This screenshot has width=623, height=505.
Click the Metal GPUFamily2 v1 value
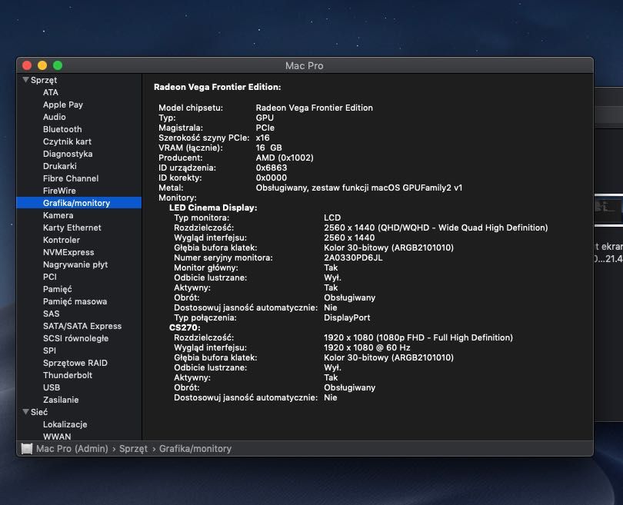click(x=359, y=188)
